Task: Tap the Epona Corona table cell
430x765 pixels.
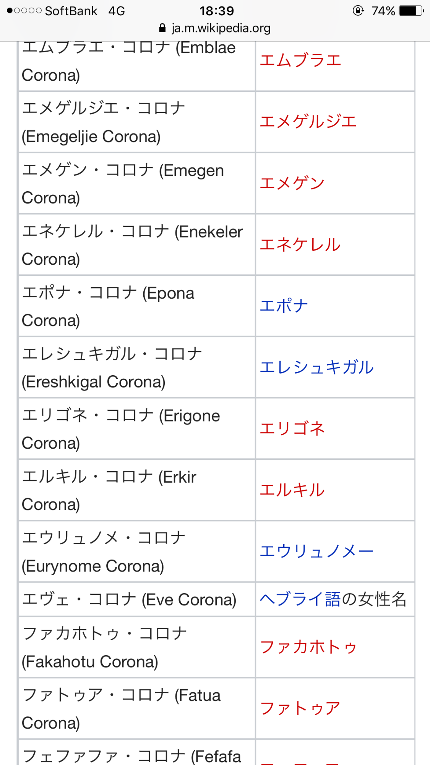Action: tap(137, 306)
